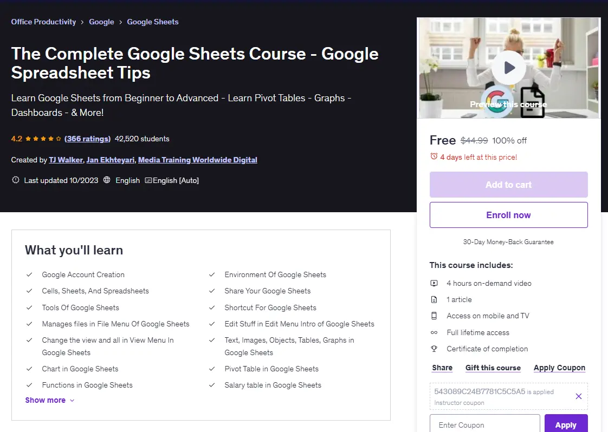Click the purple Apply coupon button
608x432 pixels.
(x=566, y=424)
